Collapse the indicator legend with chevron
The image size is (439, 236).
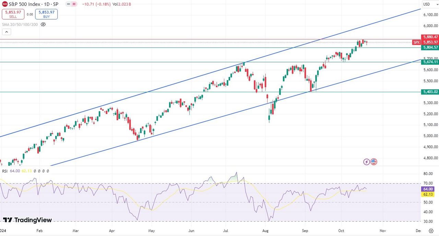click(7, 32)
